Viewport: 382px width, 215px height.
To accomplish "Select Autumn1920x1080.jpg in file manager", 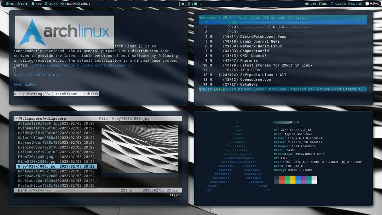I will [56, 123].
